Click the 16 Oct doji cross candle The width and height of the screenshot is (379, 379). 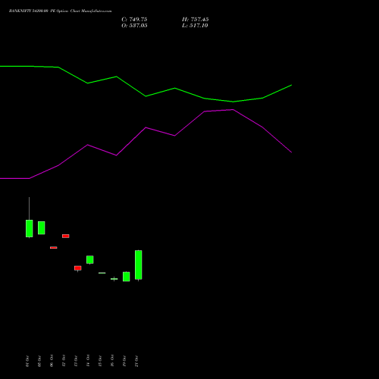(x=114, y=279)
